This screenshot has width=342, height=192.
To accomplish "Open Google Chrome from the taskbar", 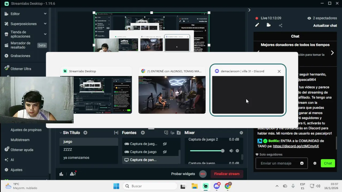I will coord(228,186).
